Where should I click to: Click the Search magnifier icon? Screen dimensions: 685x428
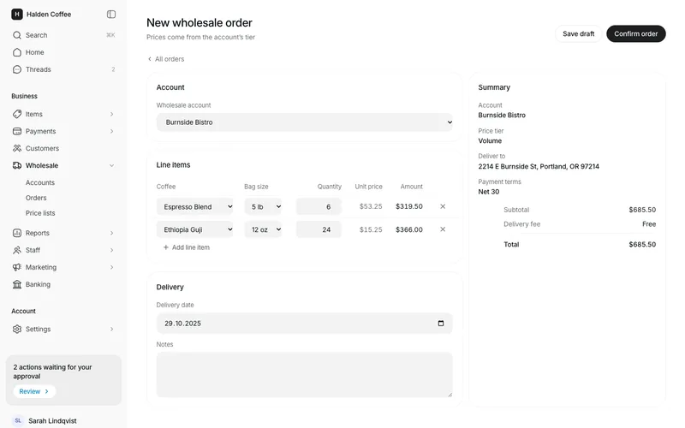(17, 35)
